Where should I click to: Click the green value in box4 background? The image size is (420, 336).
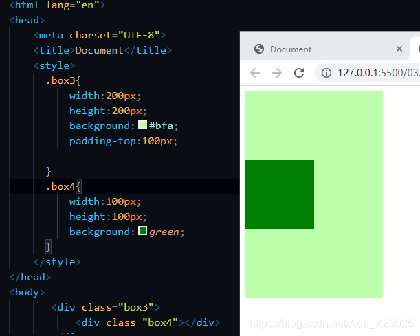pos(164,232)
